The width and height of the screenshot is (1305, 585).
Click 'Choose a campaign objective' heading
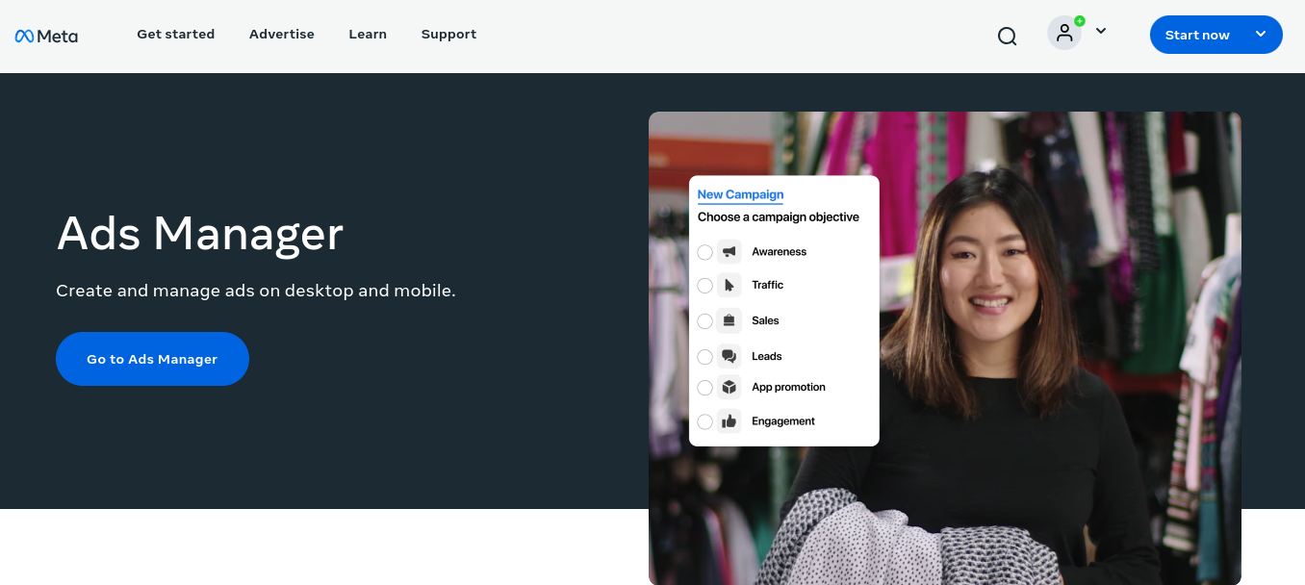coord(778,217)
